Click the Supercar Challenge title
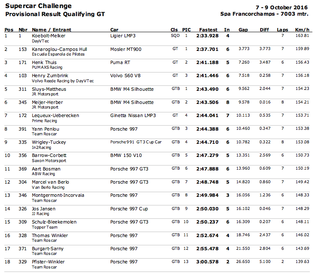The image size is (317, 274). (38, 6)
